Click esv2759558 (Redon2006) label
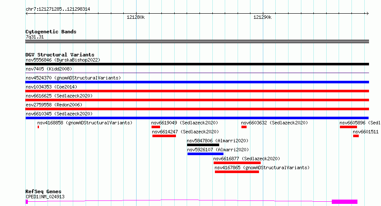Viewport: 381px width, 206px height. pos(54,105)
